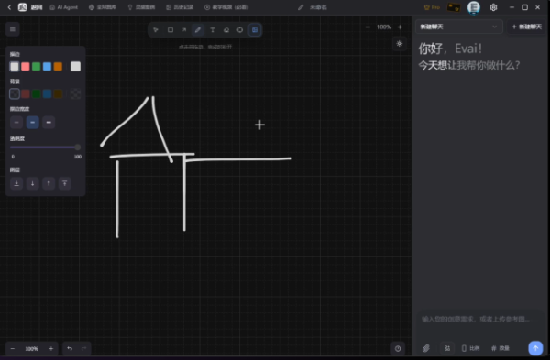The width and height of the screenshot is (550, 360).
Task: Click the opacity slider handle
Action: click(78, 147)
